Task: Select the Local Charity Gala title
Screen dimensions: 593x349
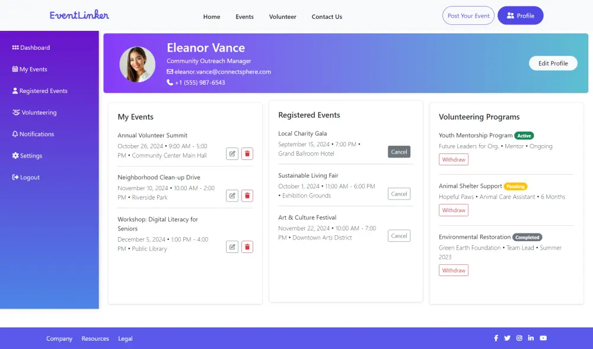Action: coord(302,133)
